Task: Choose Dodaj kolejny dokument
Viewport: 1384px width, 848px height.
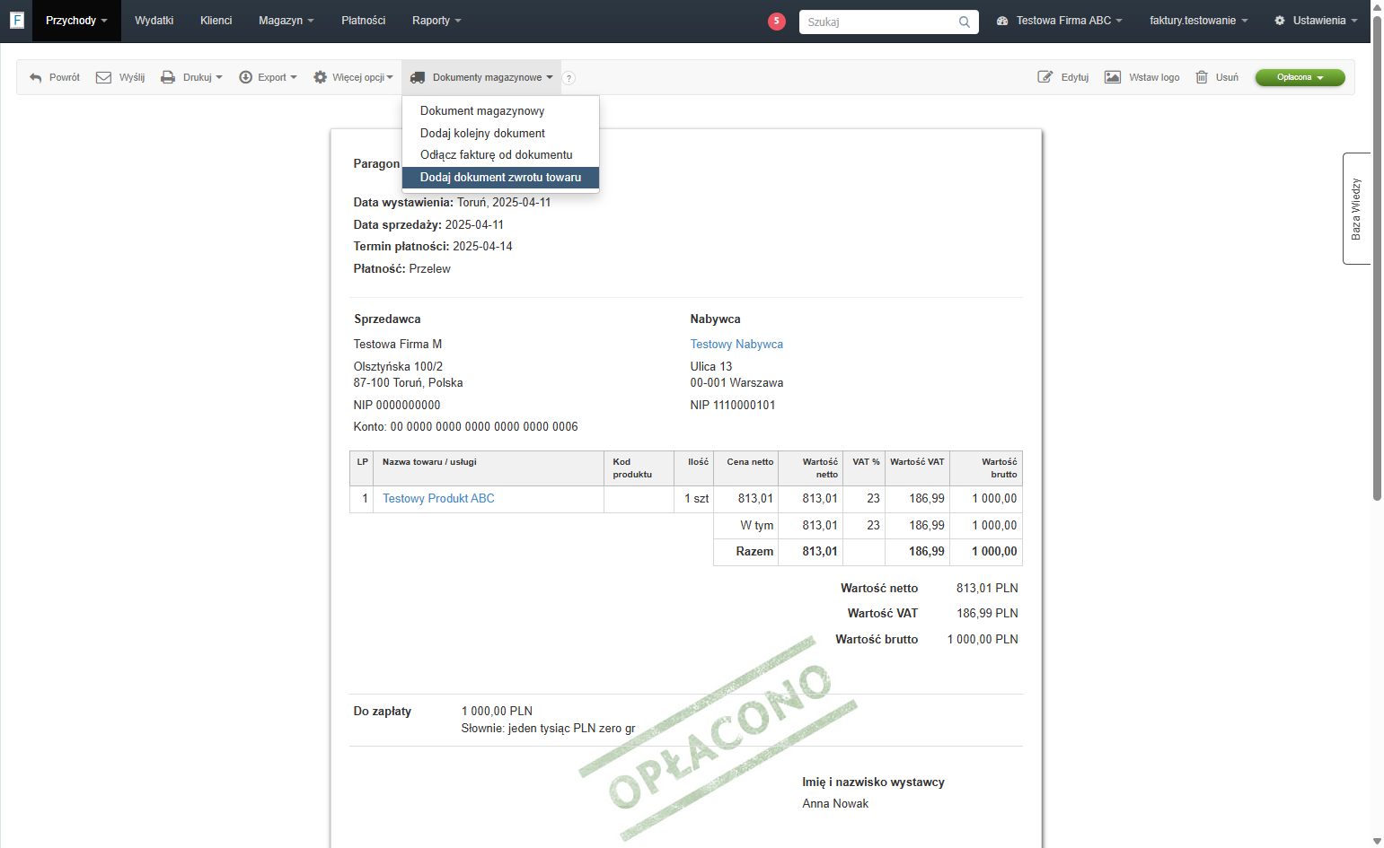Action: (500, 133)
